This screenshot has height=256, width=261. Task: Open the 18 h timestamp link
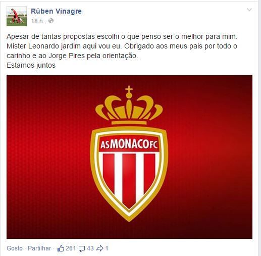(37, 21)
